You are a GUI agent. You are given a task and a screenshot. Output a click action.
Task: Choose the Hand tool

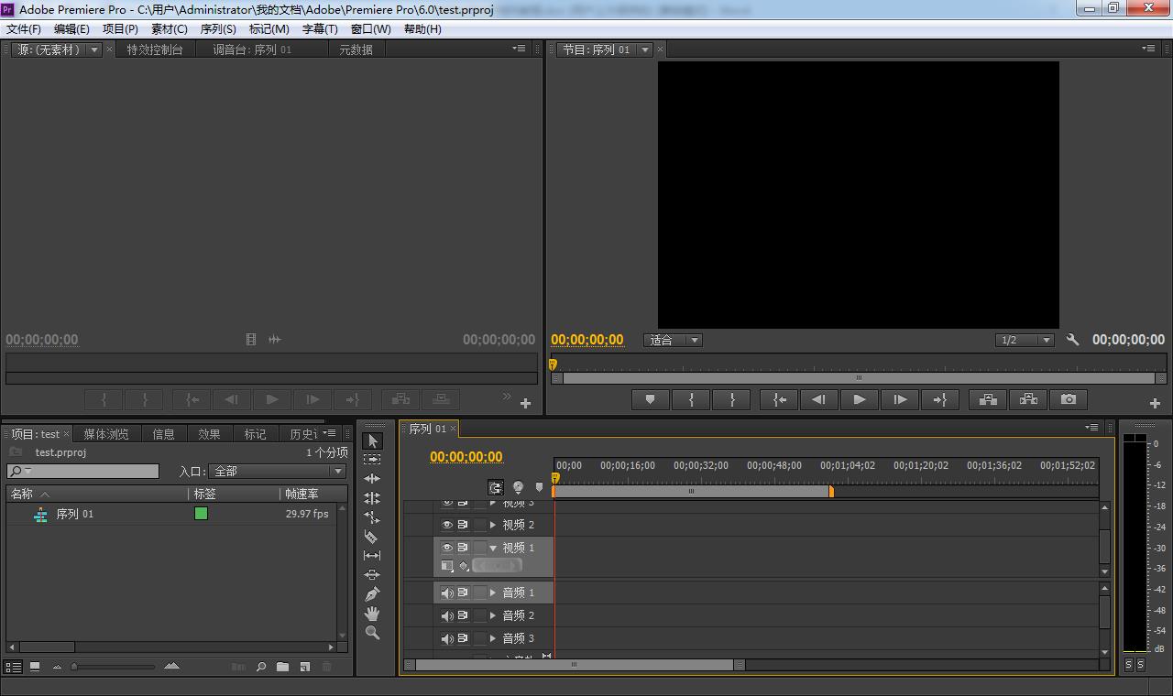[371, 614]
